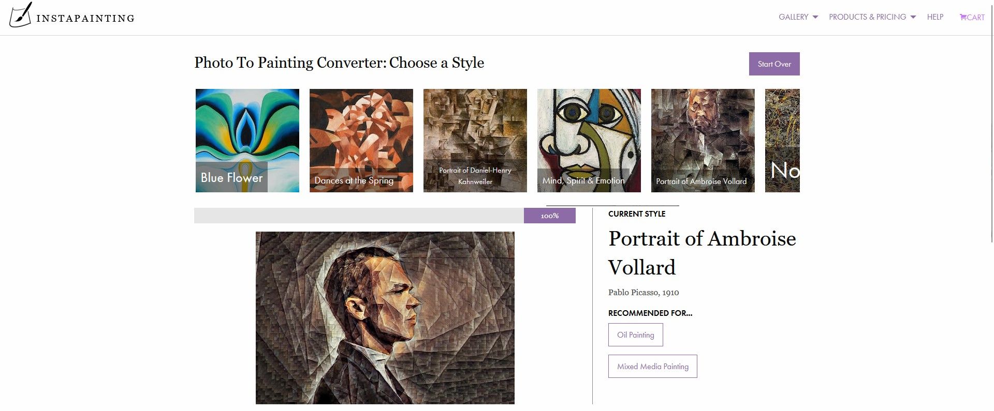The height and width of the screenshot is (411, 994).
Task: Open the HELP menu item
Action: 935,17
